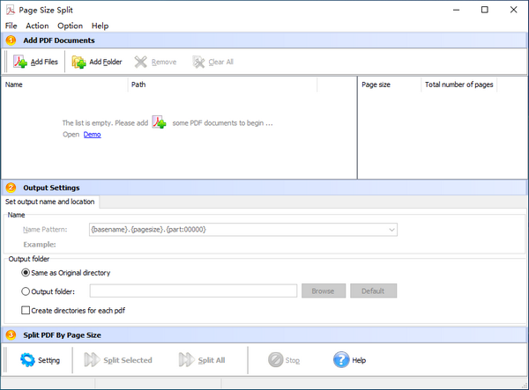Click the Add Folder icon
The image size is (529, 390).
click(x=79, y=62)
